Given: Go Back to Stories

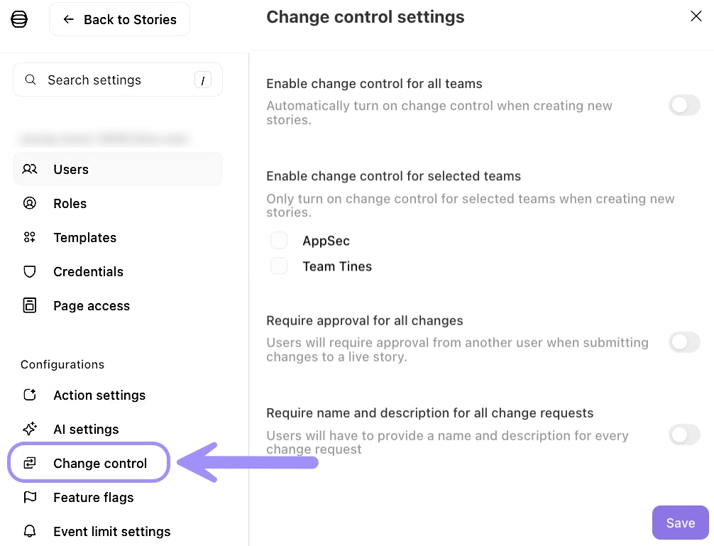Looking at the screenshot, I should point(119,19).
